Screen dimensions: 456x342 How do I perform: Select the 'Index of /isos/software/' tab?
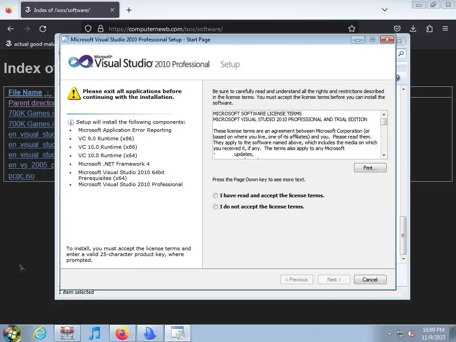click(x=70, y=10)
